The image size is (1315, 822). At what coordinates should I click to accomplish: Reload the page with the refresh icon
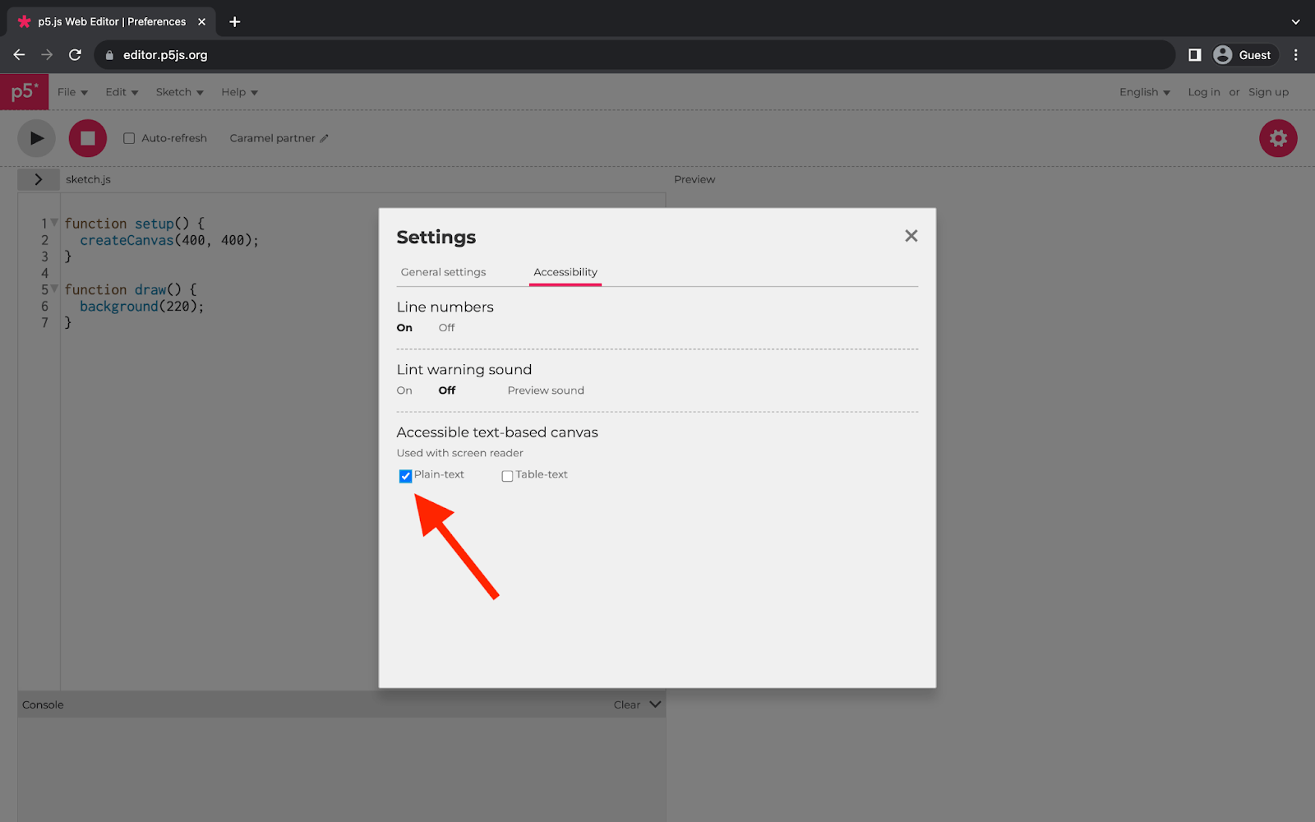(x=75, y=54)
